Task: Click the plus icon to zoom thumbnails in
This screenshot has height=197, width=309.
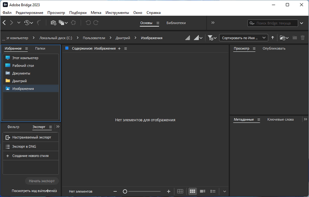Action: (169, 191)
